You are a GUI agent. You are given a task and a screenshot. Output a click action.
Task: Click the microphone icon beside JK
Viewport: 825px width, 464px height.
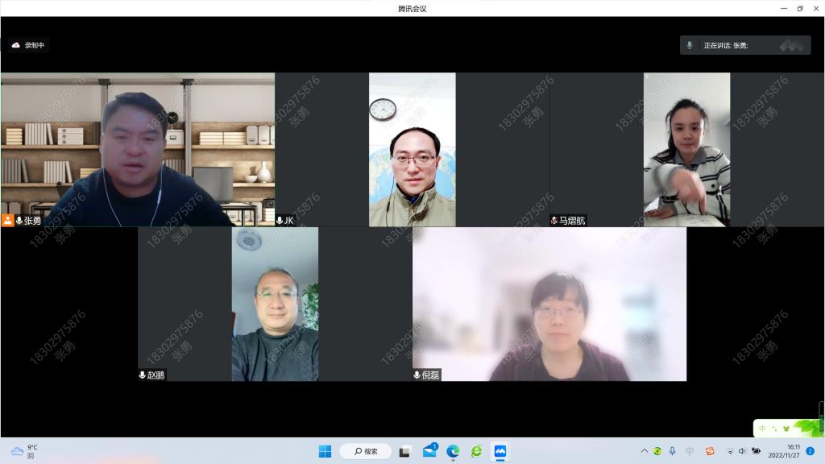[x=280, y=221]
